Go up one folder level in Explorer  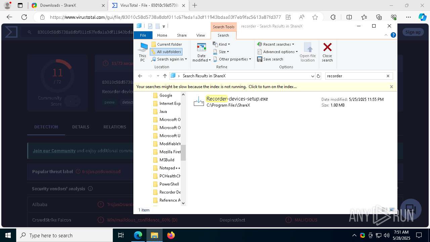pyautogui.click(x=165, y=76)
